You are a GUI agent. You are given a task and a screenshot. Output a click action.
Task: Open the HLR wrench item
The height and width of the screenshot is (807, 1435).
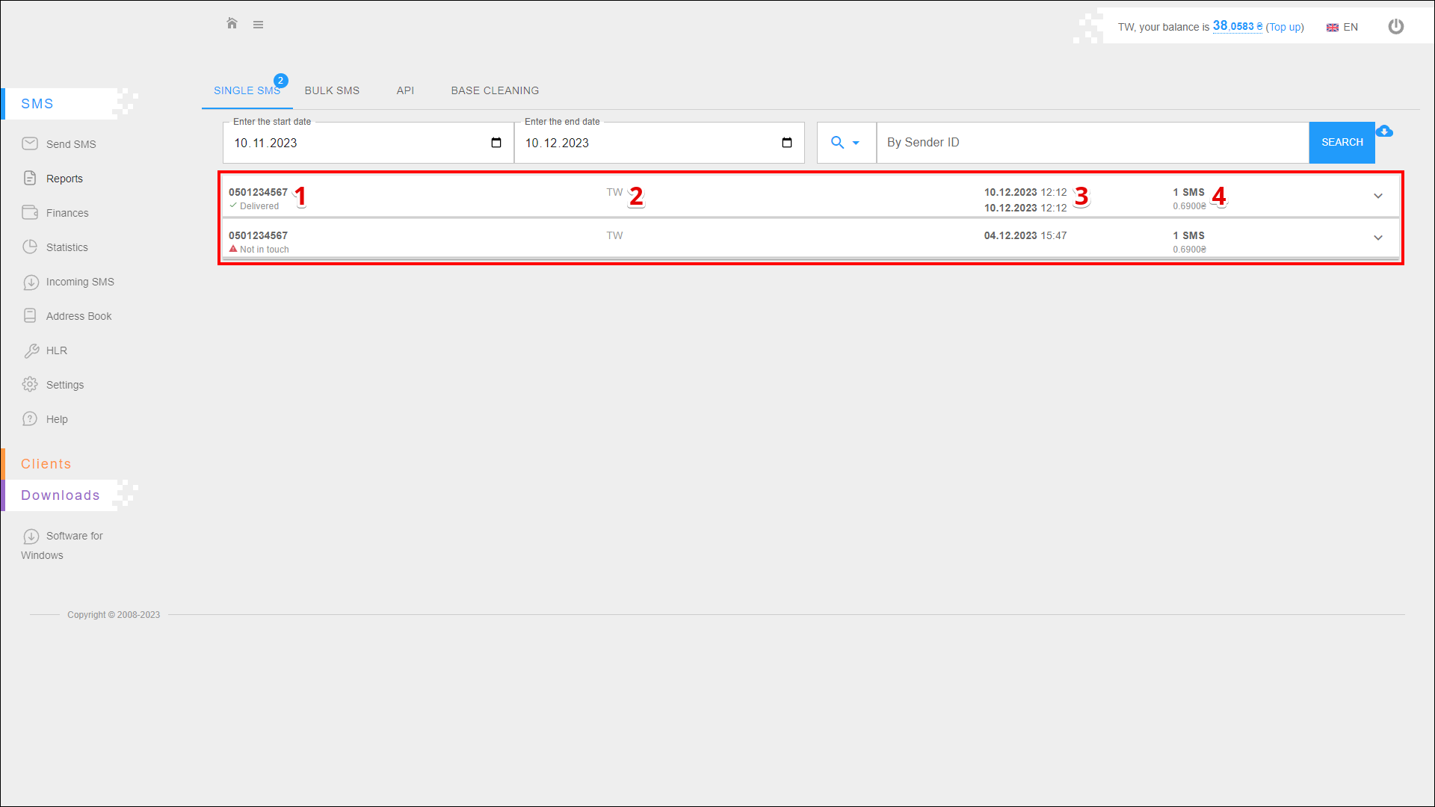click(56, 350)
